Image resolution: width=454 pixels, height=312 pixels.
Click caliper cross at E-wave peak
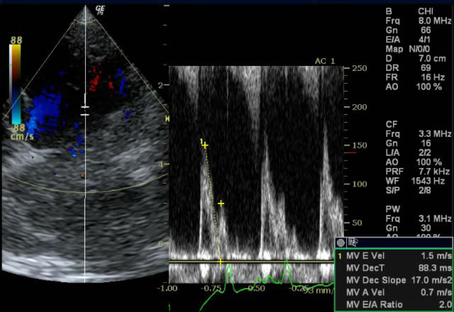[205, 145]
